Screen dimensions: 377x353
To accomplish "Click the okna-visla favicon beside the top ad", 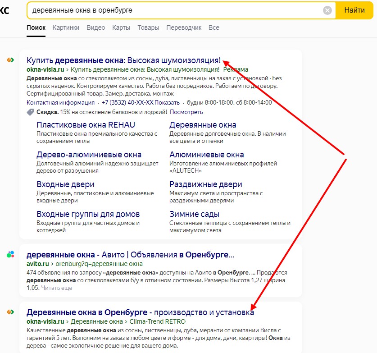I will click(10, 60).
